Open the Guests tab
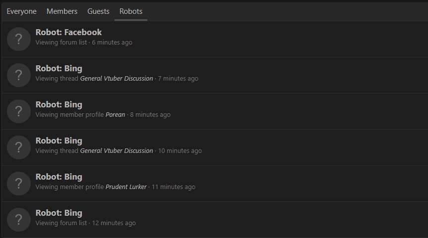The width and height of the screenshot is (428, 238). [98, 11]
